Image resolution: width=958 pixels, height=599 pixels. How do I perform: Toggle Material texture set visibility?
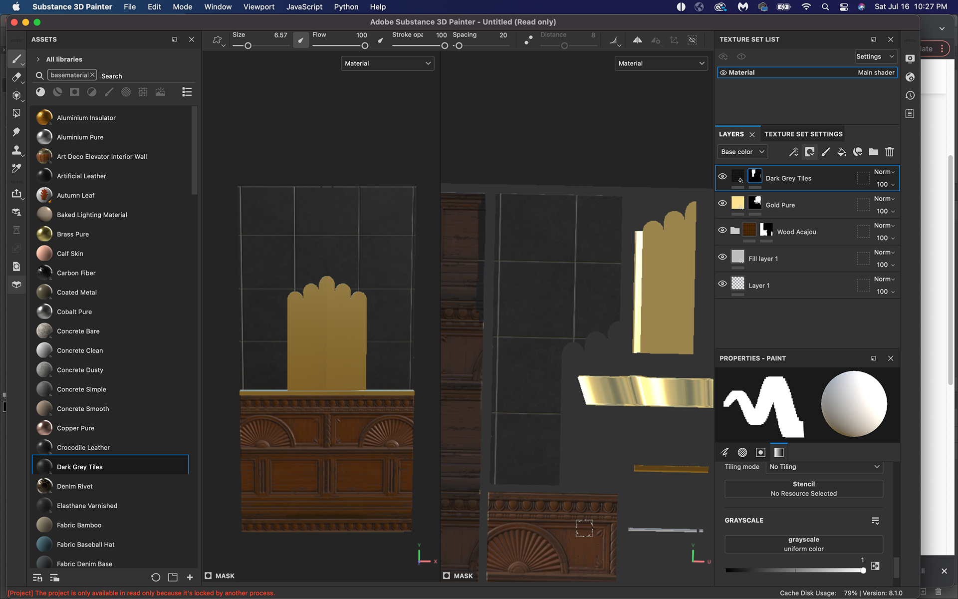(723, 73)
